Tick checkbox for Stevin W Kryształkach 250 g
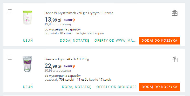 [x=10, y=11]
